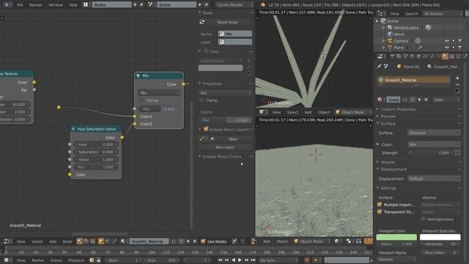Screen dimensions: 469x264
Task: Click the Reset Node button
Action: [225, 22]
